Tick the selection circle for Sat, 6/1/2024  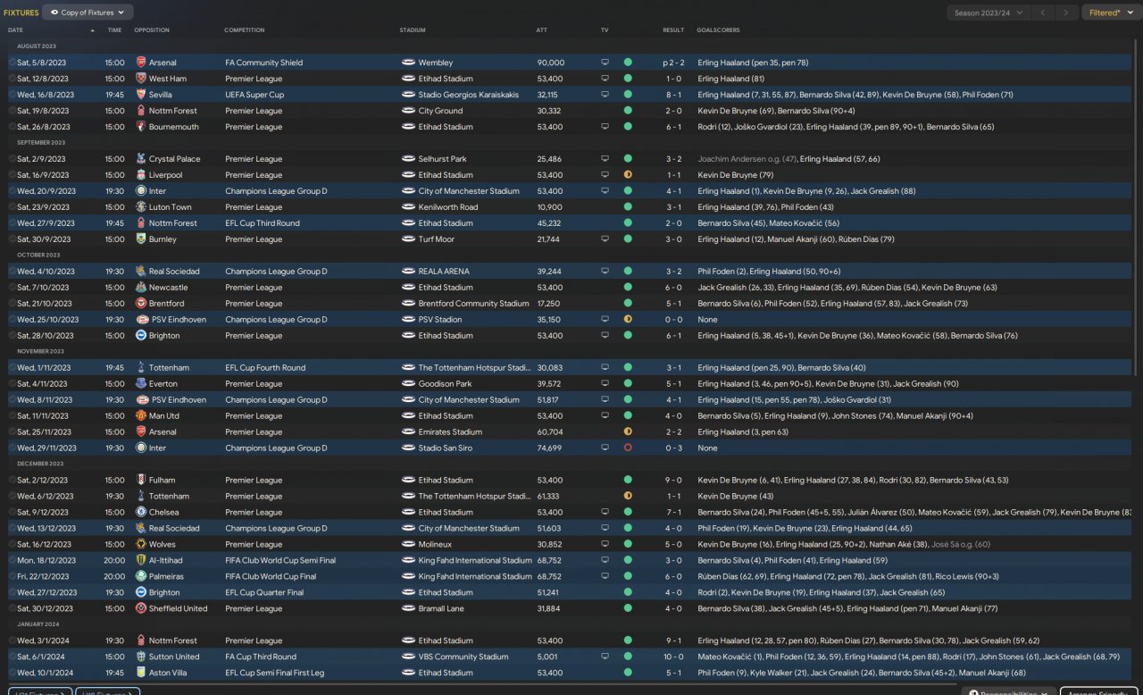pos(12,657)
